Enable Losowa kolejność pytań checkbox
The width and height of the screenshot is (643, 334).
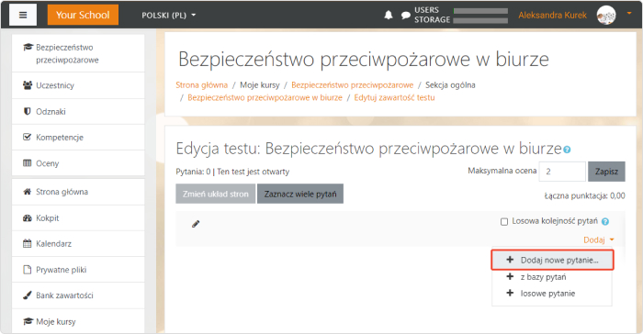point(504,222)
